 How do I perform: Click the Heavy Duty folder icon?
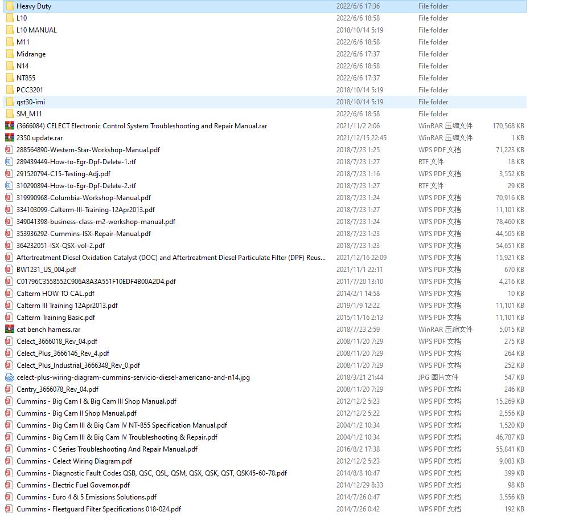pyautogui.click(x=10, y=6)
